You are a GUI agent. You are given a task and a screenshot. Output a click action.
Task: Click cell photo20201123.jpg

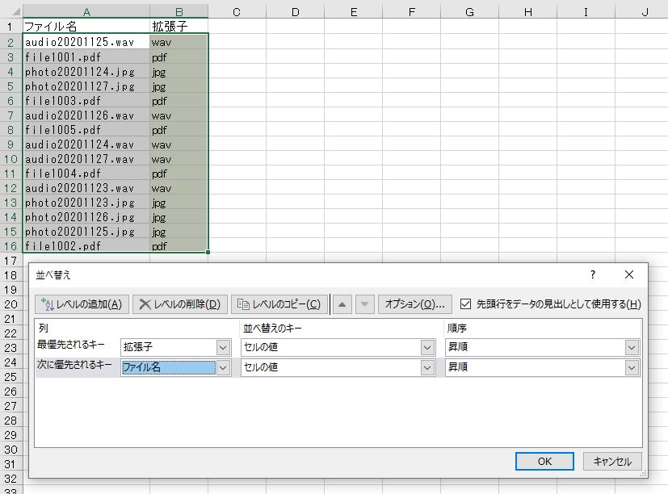[x=86, y=202]
